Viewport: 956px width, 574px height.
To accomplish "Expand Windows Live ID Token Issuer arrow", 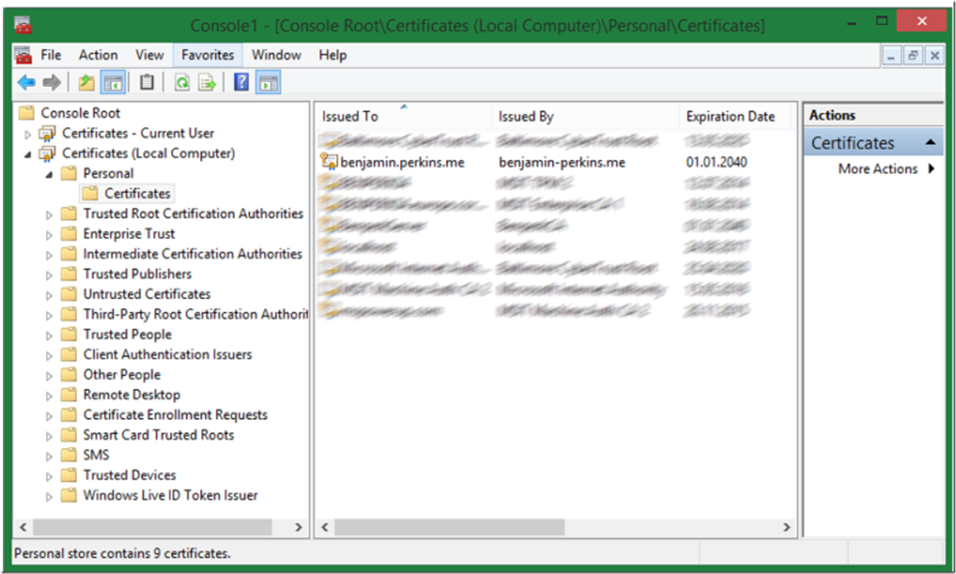I will tap(49, 497).
